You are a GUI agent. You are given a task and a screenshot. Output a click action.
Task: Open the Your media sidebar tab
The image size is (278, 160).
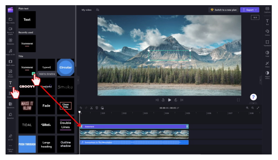[x=10, y=20]
